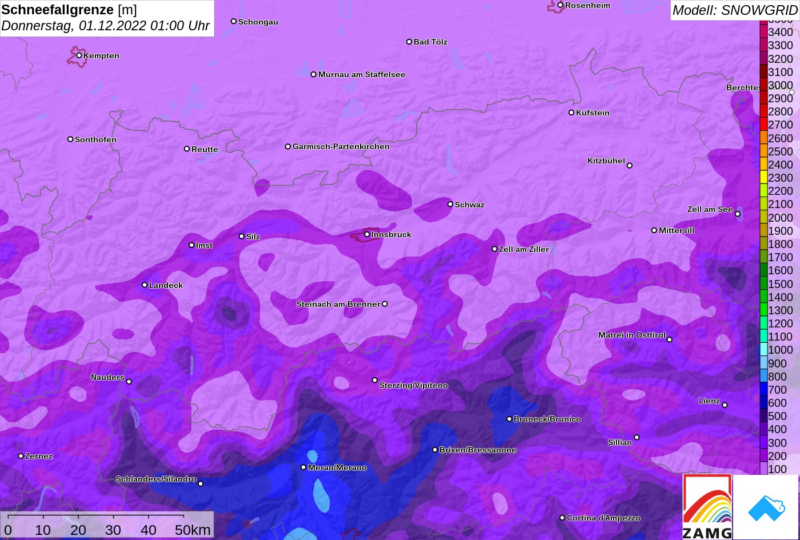The height and width of the screenshot is (540, 800).
Task: Click the 1500 m green legend swatch
Action: pos(763,283)
